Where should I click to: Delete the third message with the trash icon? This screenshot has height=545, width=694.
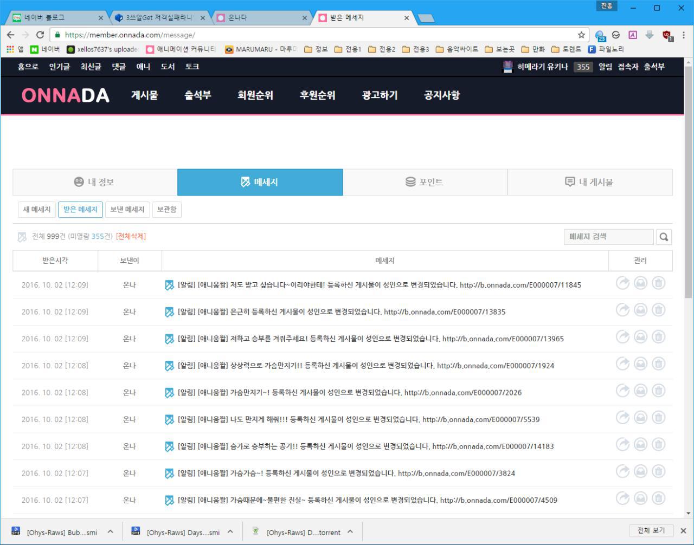[658, 337]
